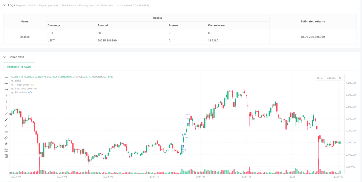Toggle Stop Loss Level visibility eye
The height and width of the screenshot is (182, 362).
point(13,88)
